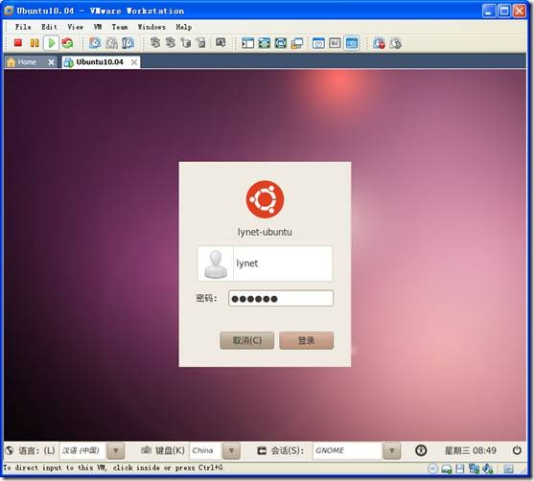This screenshot has height=481, width=534.
Task: Click the 'To direct input to this VM' status text
Action: tap(113, 468)
